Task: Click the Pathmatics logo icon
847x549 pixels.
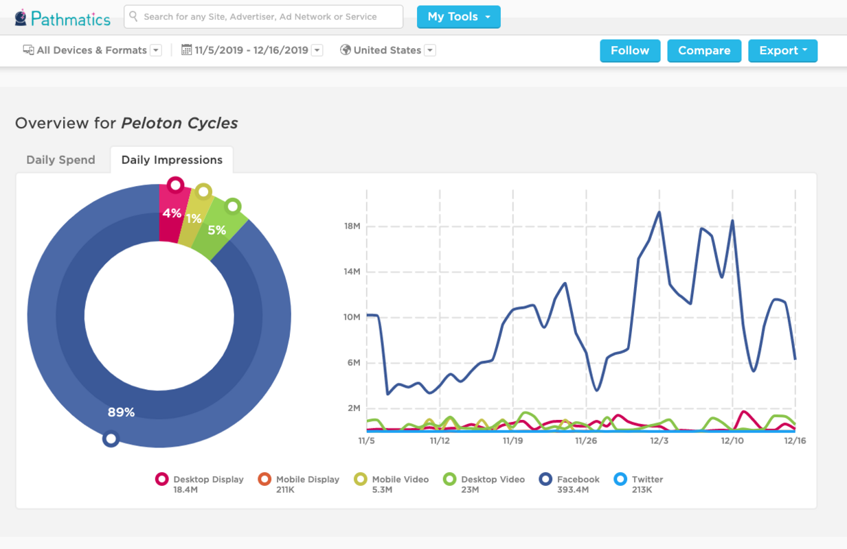Action: (x=20, y=16)
